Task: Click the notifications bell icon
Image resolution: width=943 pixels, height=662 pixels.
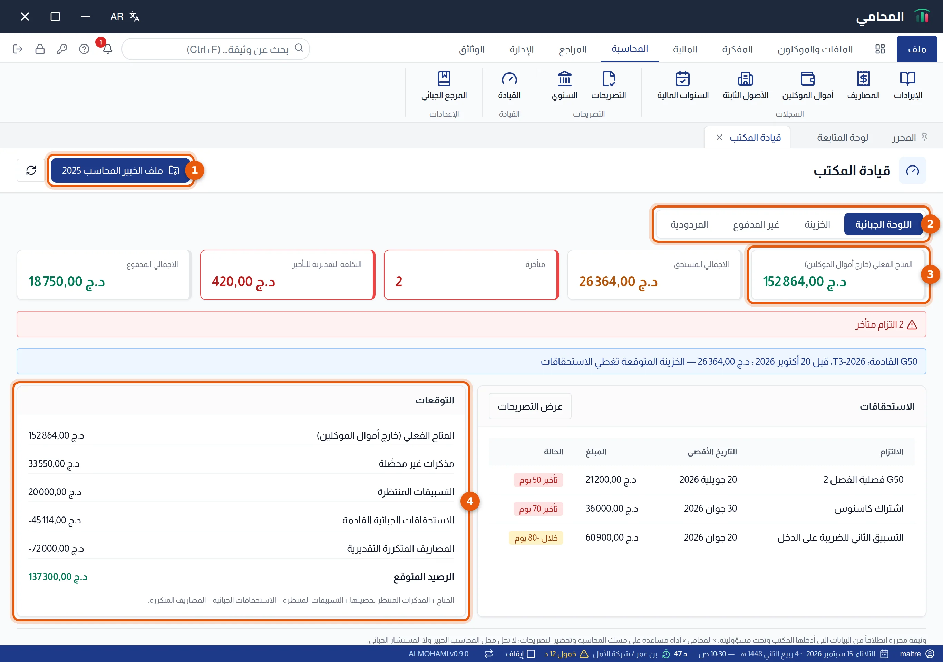Action: pos(107,49)
